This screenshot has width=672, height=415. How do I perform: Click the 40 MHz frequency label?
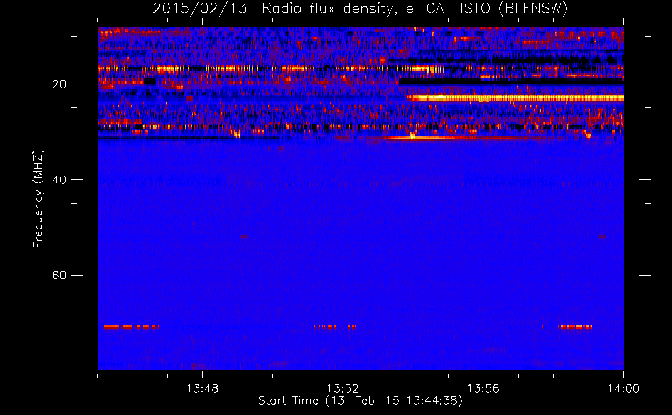(59, 180)
